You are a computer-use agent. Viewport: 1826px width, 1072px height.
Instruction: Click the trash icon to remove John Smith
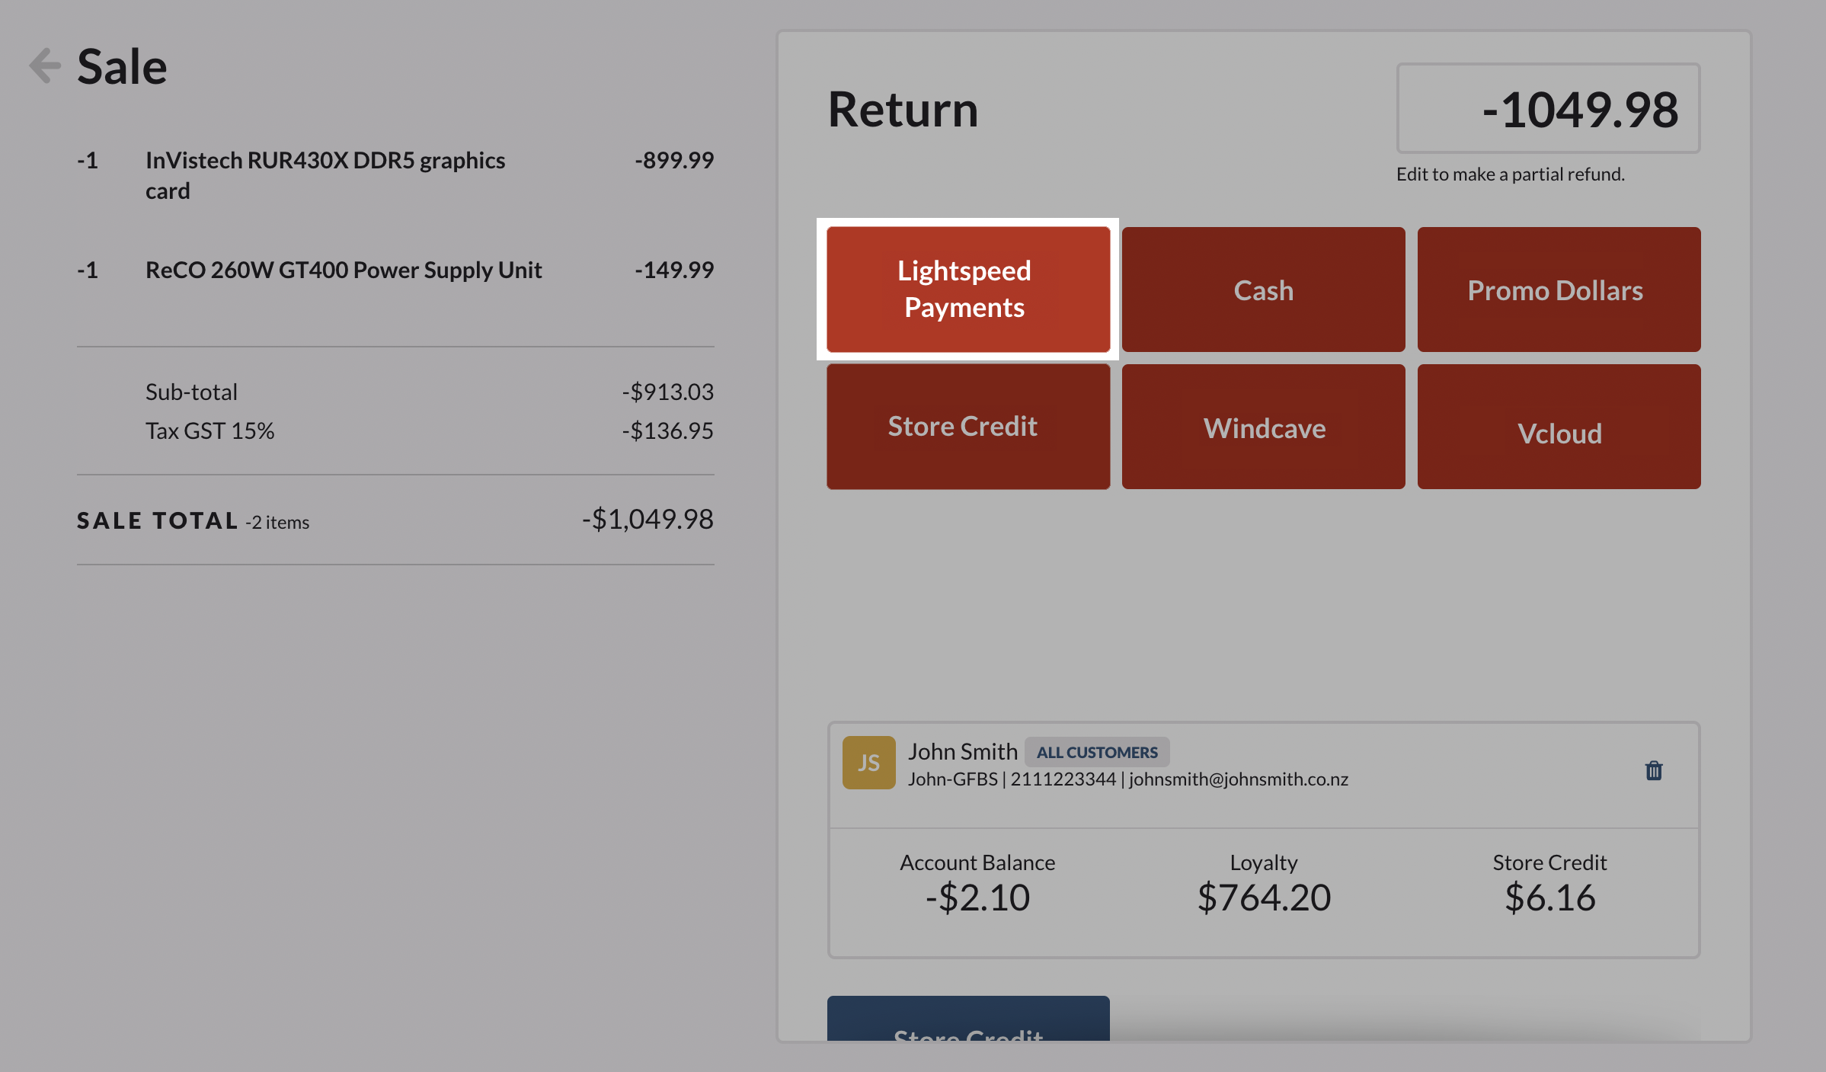click(1653, 770)
